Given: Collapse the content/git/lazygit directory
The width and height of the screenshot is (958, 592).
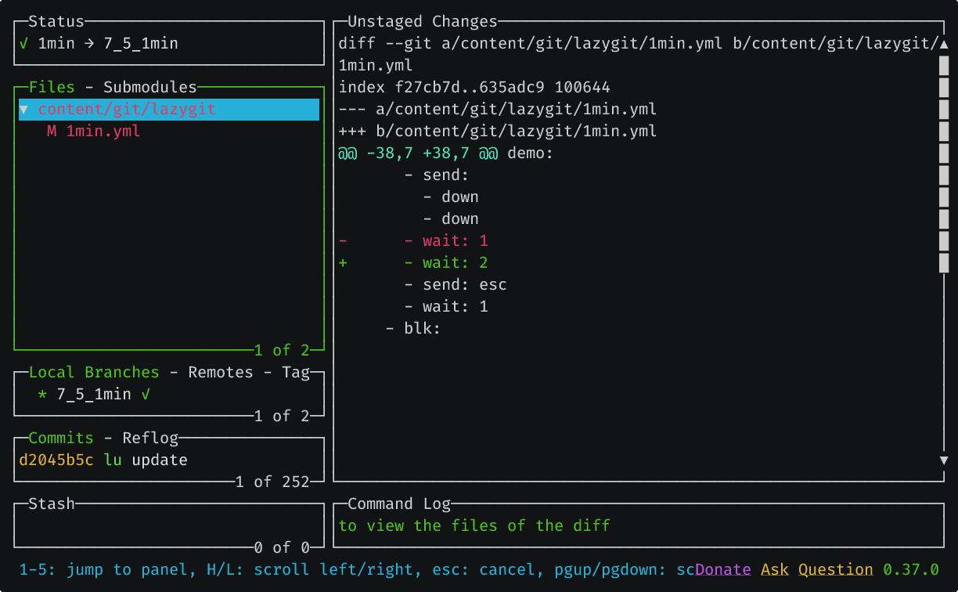Looking at the screenshot, I should click(23, 109).
